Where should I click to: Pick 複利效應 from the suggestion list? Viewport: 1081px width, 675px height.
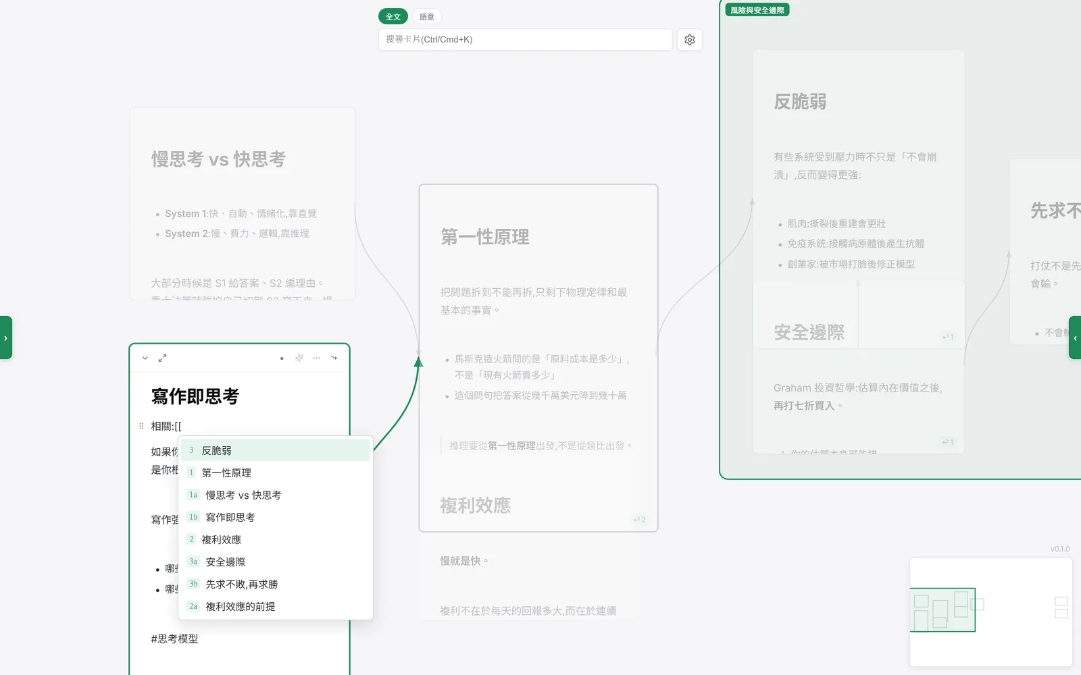point(276,539)
